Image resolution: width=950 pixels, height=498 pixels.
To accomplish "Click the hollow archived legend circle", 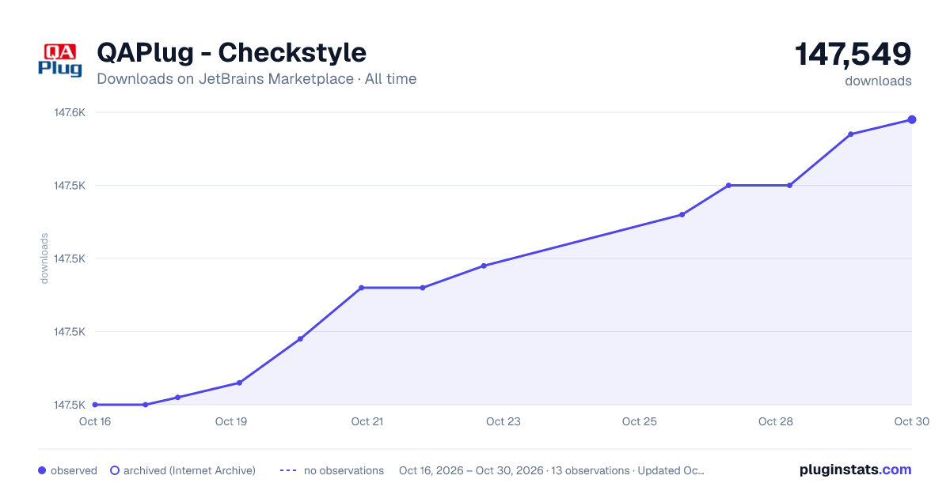I will point(114,470).
